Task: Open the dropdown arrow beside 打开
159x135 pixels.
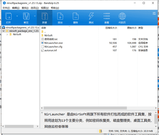Action: [x=17, y=16]
